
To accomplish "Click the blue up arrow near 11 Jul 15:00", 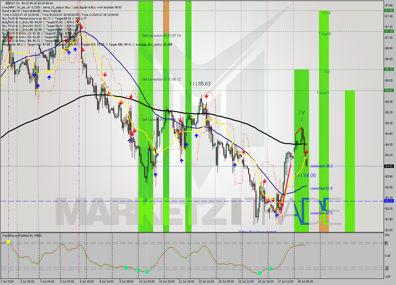I will click(x=196, y=136).
